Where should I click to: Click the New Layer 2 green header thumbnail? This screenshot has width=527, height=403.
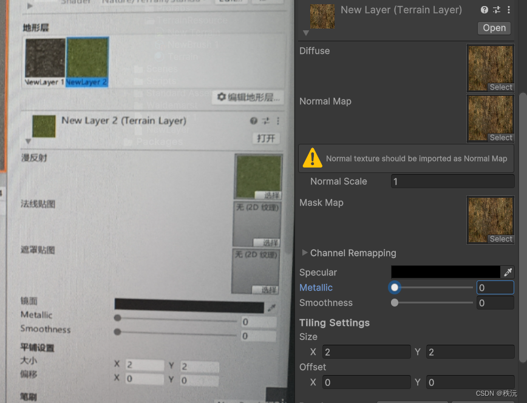pyautogui.click(x=44, y=126)
